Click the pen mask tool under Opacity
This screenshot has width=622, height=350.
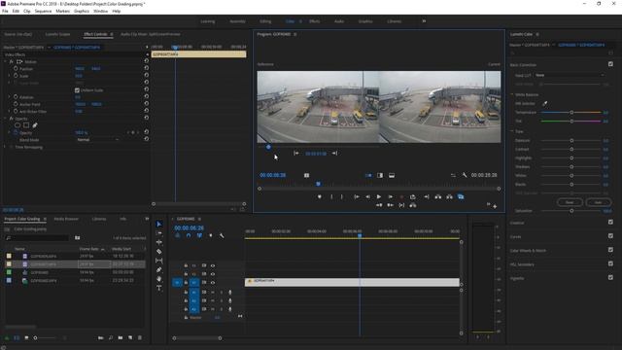(35, 125)
